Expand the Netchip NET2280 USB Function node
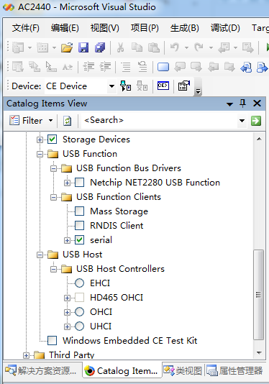Viewport: 269px width, 384px height. 67,183
